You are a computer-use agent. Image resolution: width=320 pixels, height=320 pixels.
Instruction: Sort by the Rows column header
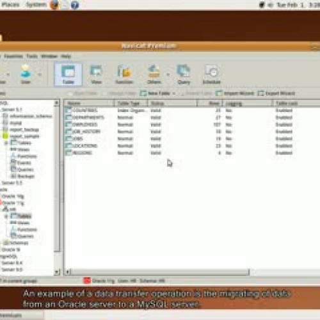click(x=210, y=104)
